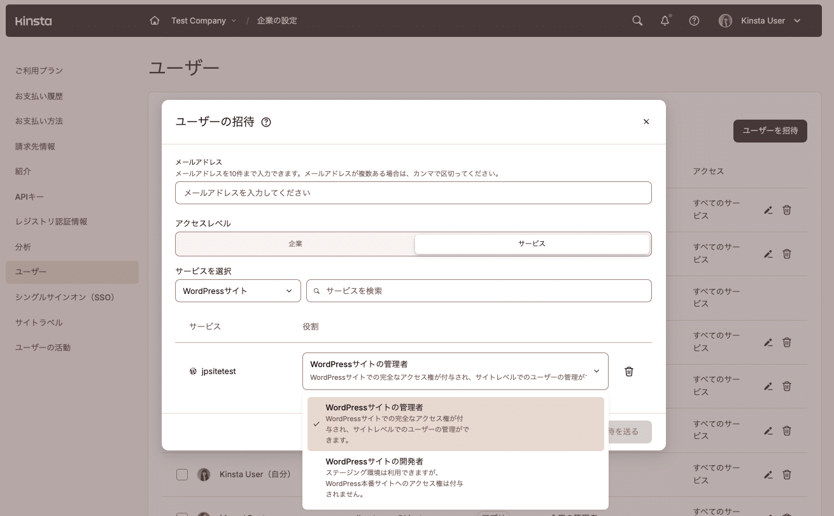Click the home icon in the breadcrumb

point(154,20)
